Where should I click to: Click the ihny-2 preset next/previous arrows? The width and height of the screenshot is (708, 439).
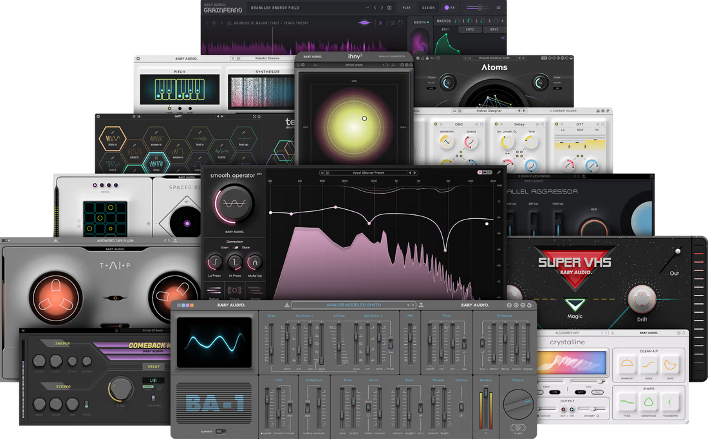pos(385,64)
